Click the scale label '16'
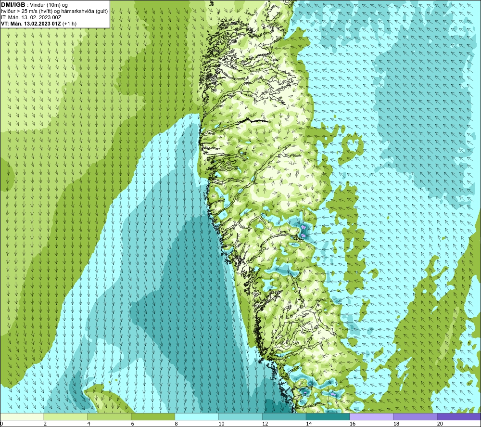This screenshot has width=481, height=427. click(353, 424)
